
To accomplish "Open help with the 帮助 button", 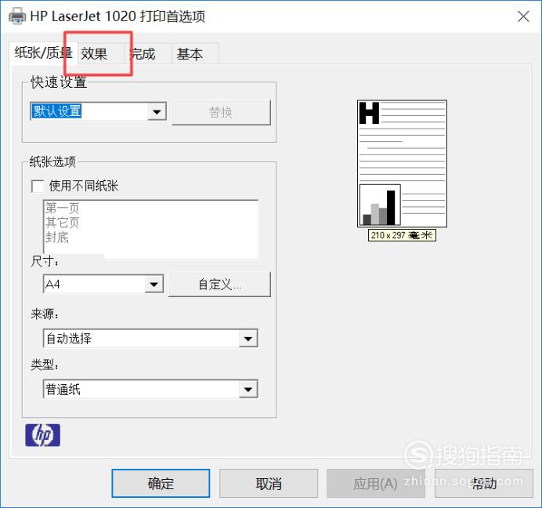I will coord(483,484).
